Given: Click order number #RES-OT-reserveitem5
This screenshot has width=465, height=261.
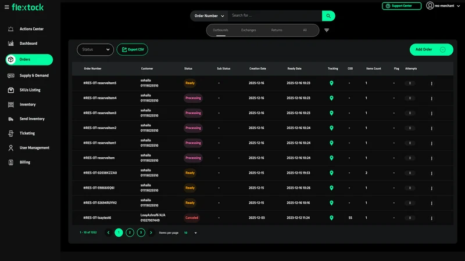Looking at the screenshot, I should pyautogui.click(x=99, y=83).
